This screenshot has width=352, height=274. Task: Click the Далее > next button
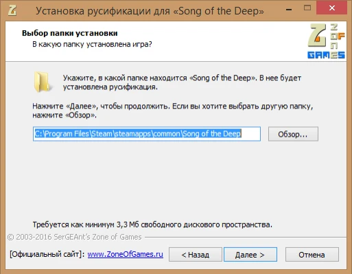250,255
